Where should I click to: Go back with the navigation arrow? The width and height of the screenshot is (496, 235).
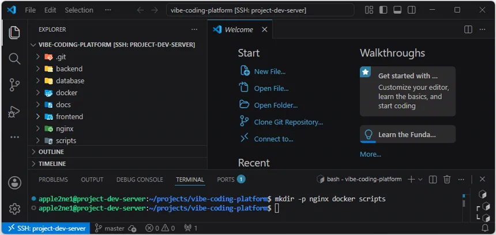(x=140, y=10)
